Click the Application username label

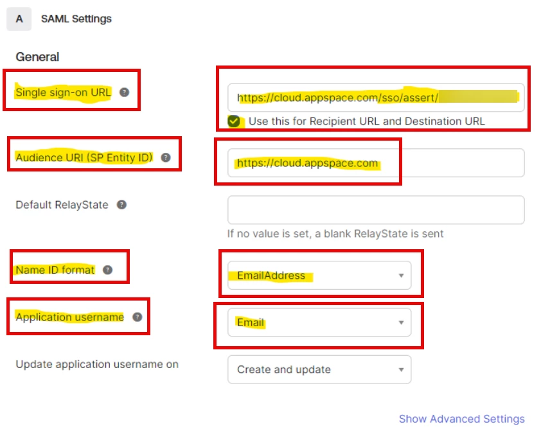pos(69,317)
